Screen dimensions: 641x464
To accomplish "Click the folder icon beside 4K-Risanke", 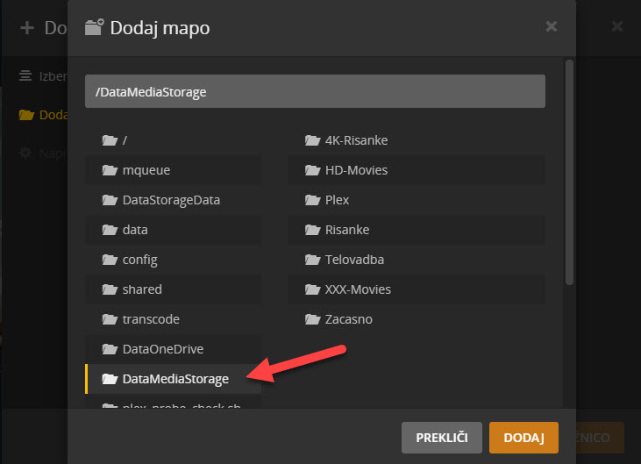I will click(x=311, y=140).
